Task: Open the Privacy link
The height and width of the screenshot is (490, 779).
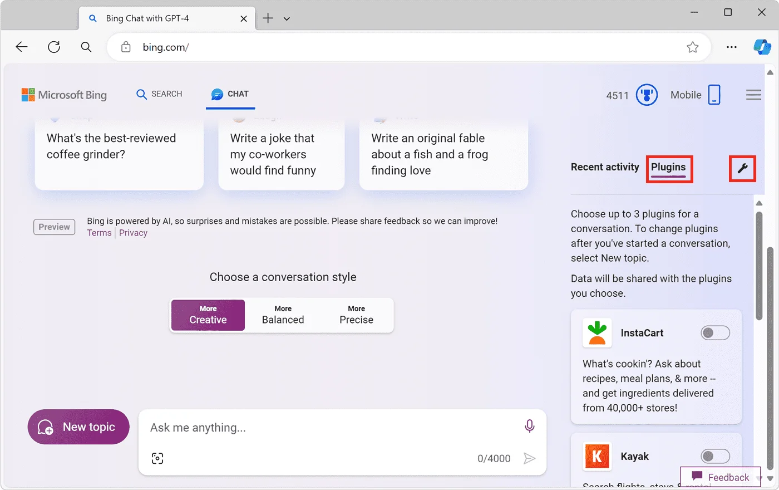Action: pyautogui.click(x=133, y=233)
